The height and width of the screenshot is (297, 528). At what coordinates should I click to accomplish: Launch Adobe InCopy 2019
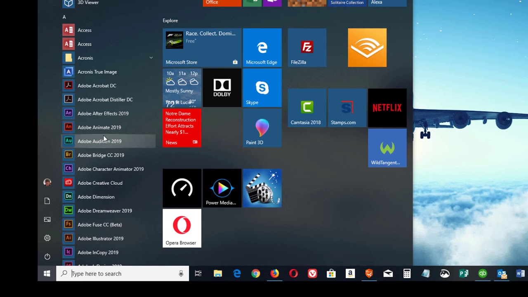coord(108,252)
